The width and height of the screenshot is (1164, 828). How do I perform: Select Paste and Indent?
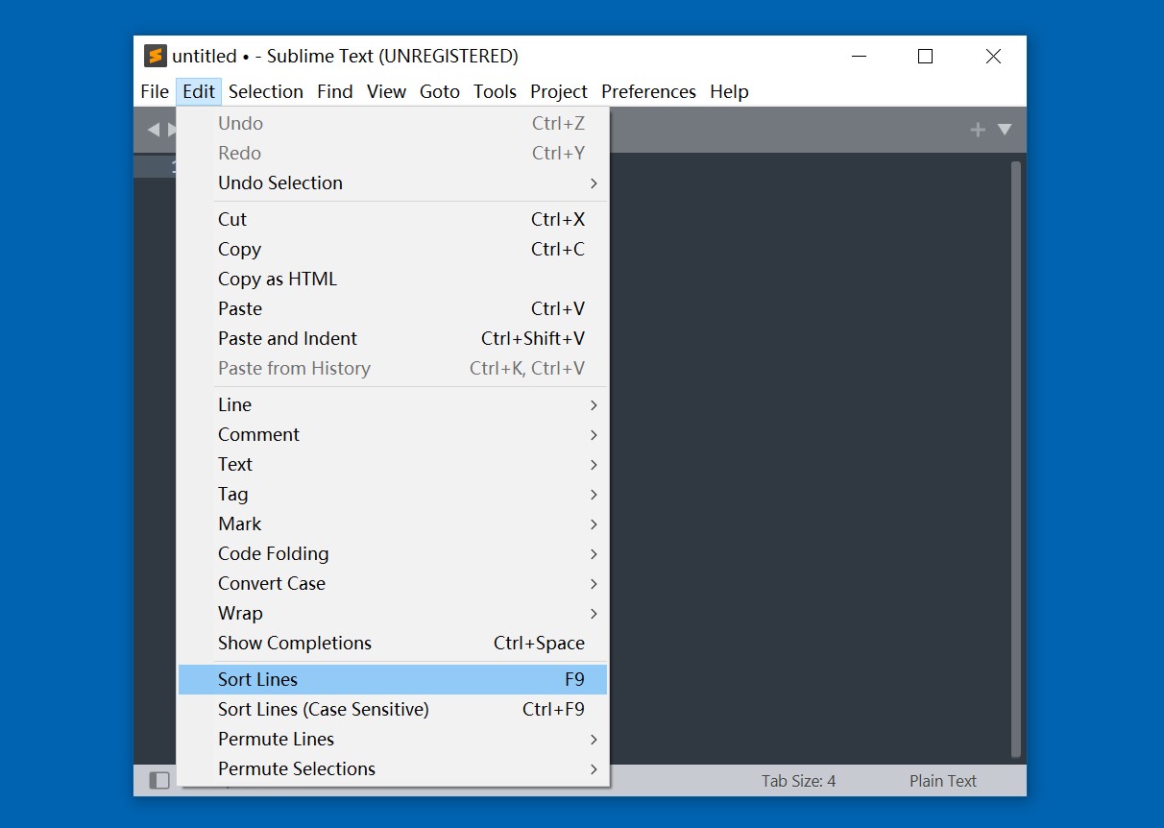point(393,338)
